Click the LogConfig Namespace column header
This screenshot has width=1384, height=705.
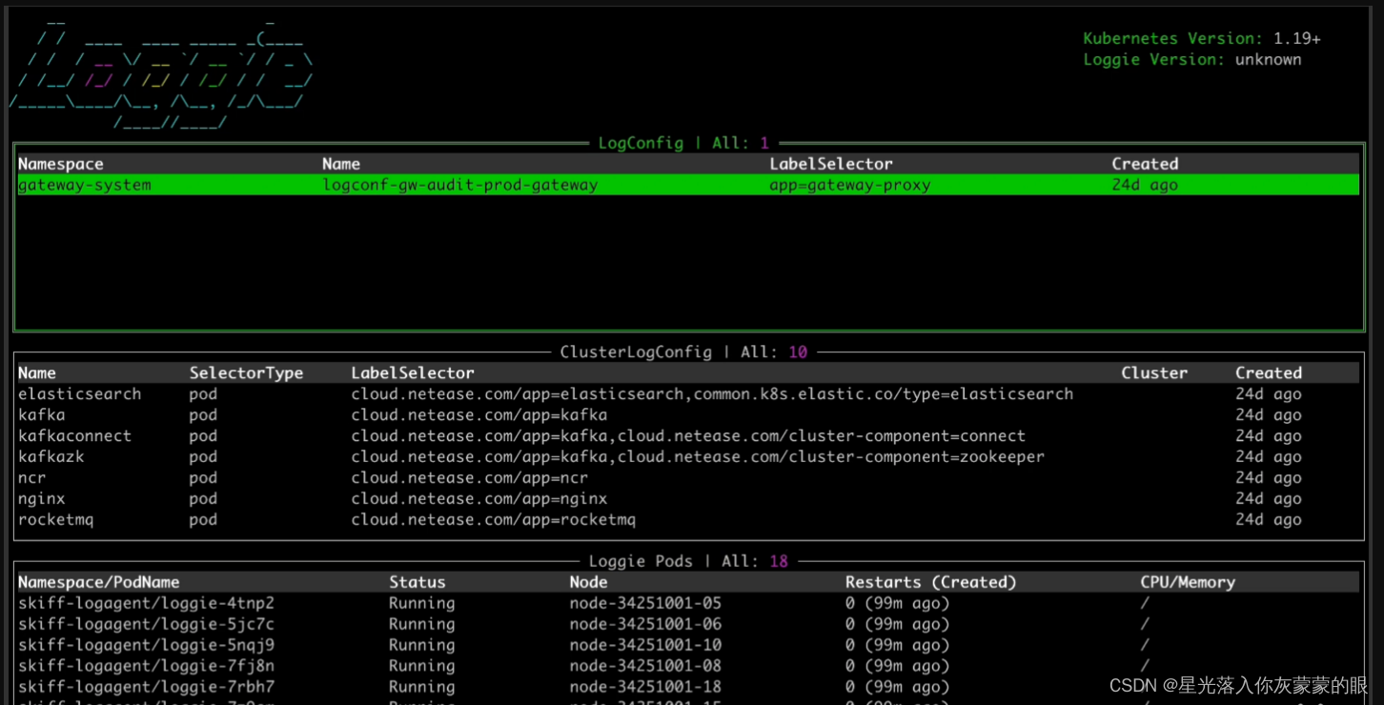point(61,164)
